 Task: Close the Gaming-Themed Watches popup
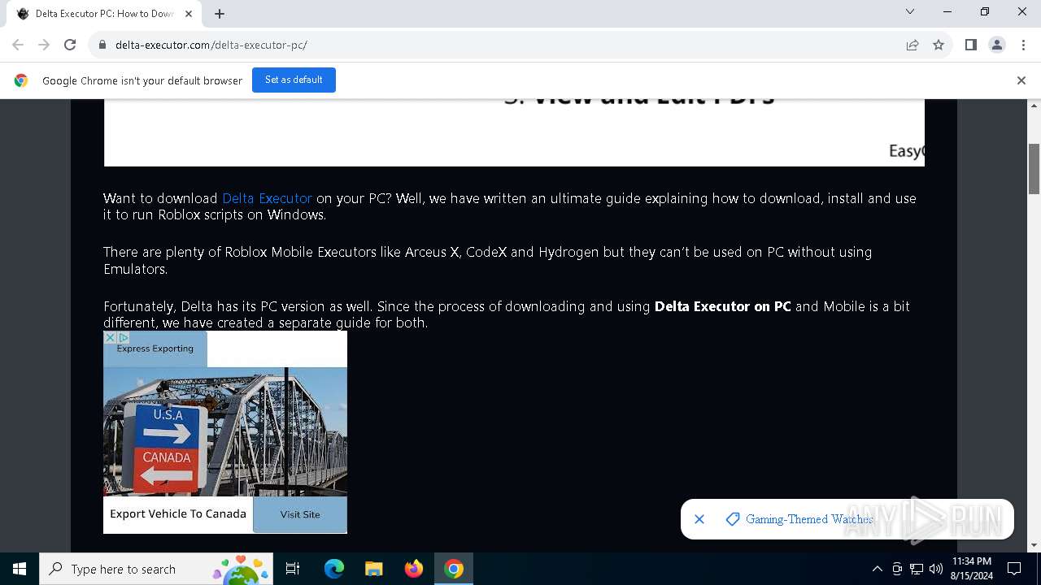[x=699, y=519]
